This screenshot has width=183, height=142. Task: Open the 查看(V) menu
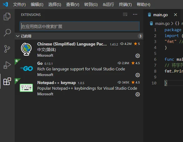tap(73, 5)
